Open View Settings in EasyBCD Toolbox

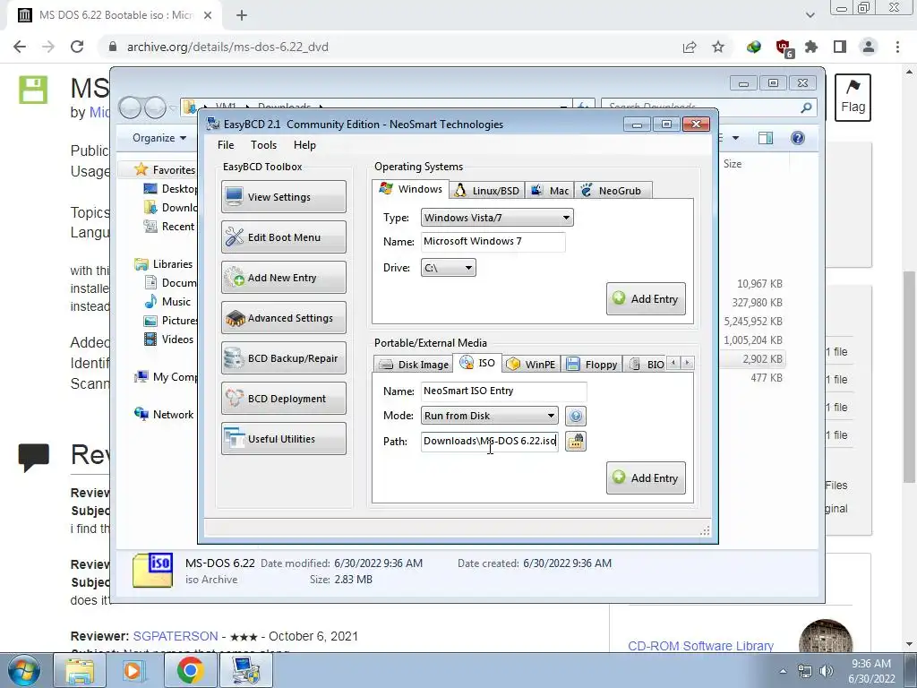[x=284, y=196]
